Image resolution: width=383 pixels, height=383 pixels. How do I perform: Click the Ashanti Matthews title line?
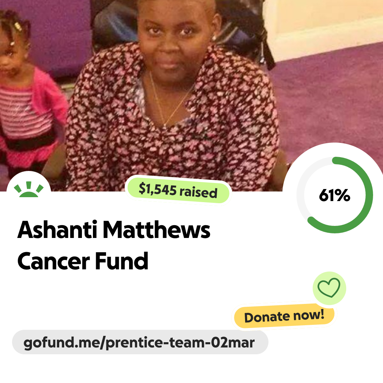pyautogui.click(x=114, y=229)
